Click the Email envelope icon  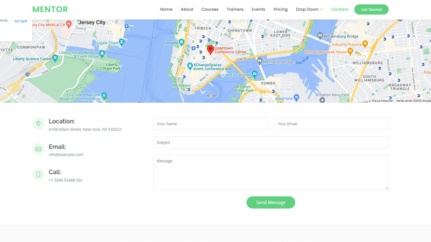click(x=38, y=149)
